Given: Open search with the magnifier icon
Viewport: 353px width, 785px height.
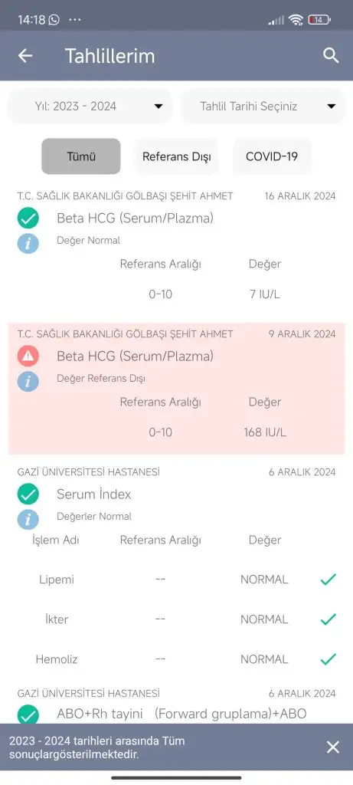Looking at the screenshot, I should click(331, 55).
